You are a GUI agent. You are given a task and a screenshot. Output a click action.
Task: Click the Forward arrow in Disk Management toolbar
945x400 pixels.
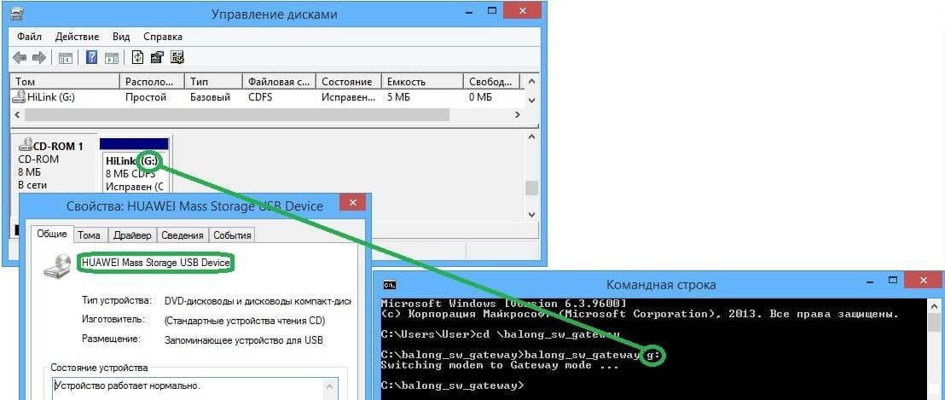pos(38,58)
